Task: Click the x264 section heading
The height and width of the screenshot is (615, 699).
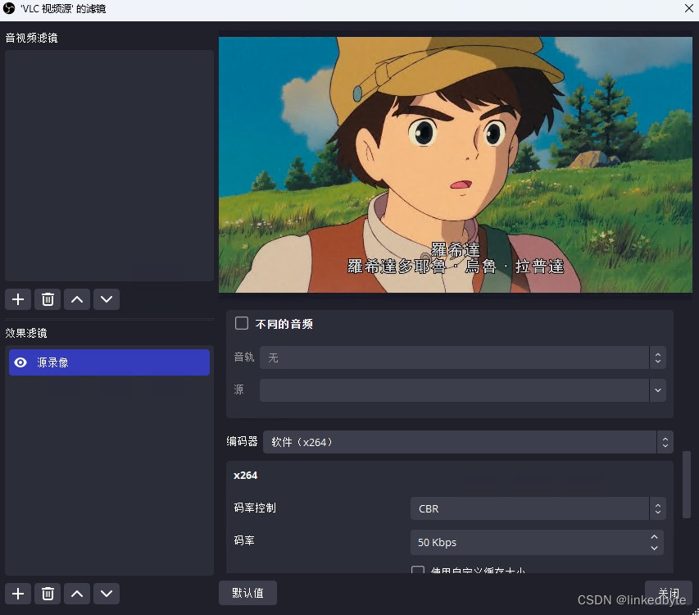Action: 246,476
